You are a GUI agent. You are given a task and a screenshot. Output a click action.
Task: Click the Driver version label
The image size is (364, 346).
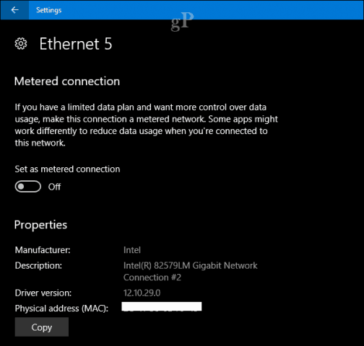coord(43,293)
